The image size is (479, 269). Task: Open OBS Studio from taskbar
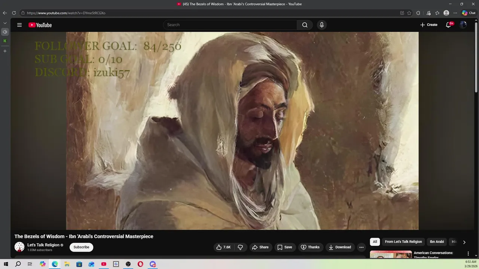point(128,264)
